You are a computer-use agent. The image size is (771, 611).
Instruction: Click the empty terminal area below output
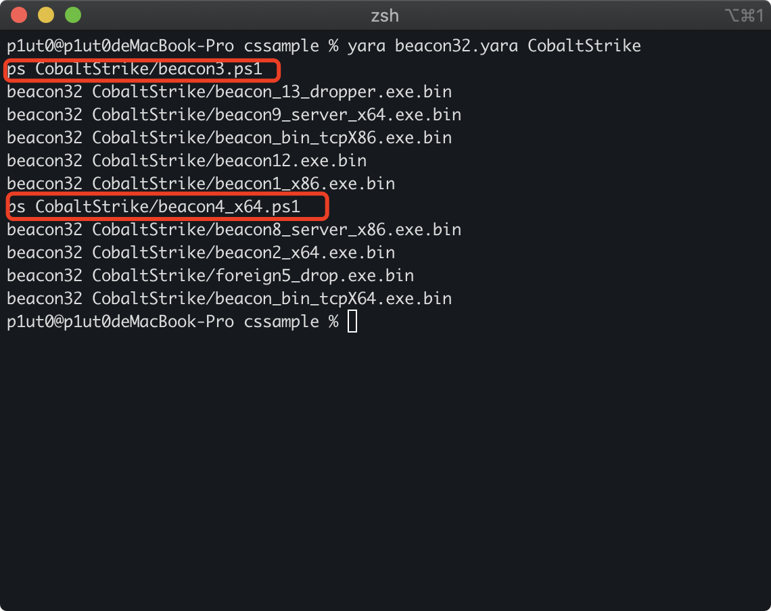tap(385, 467)
